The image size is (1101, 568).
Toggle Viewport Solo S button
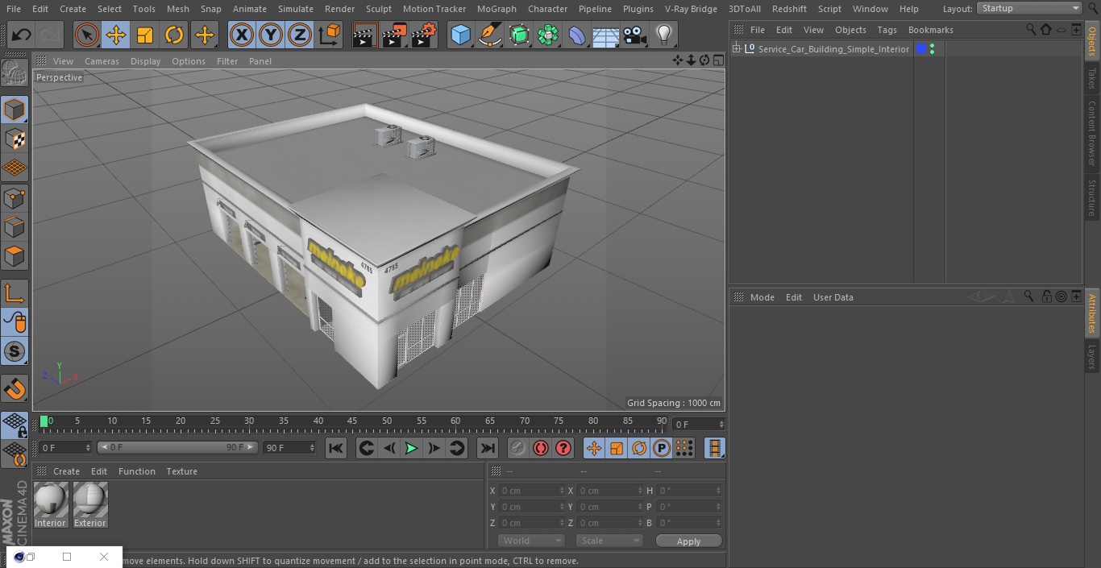pyautogui.click(x=15, y=351)
